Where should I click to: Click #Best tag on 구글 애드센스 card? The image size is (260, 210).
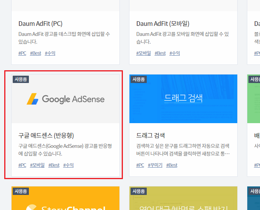54,165
